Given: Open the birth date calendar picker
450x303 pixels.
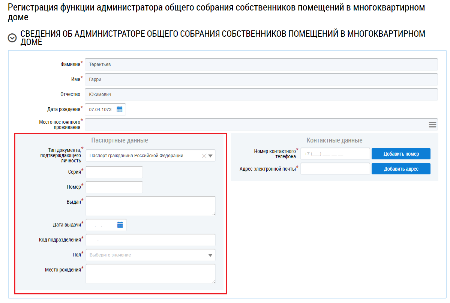Looking at the screenshot, I should pos(120,109).
